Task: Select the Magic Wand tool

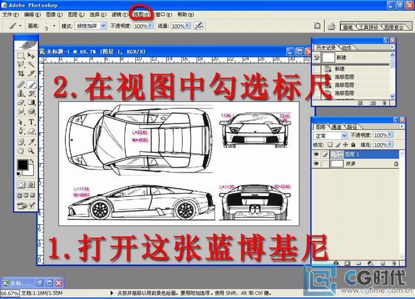Action: [x=31, y=65]
